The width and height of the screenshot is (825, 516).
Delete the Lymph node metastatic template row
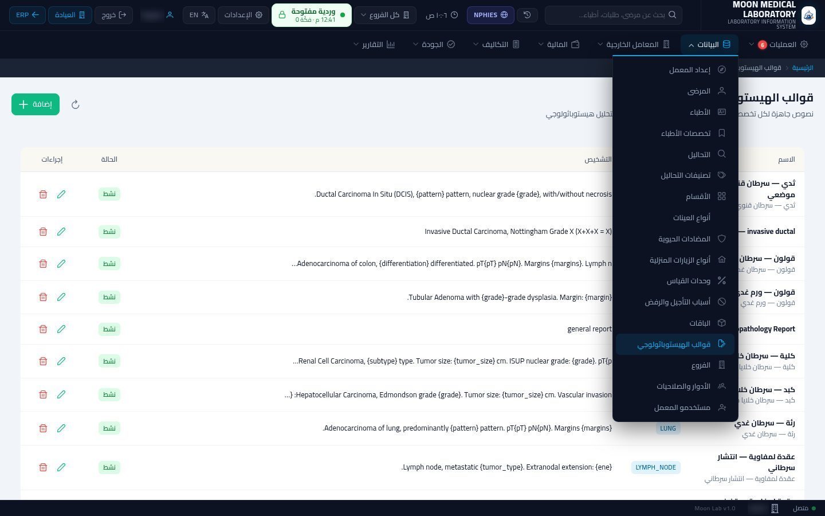coord(43,467)
